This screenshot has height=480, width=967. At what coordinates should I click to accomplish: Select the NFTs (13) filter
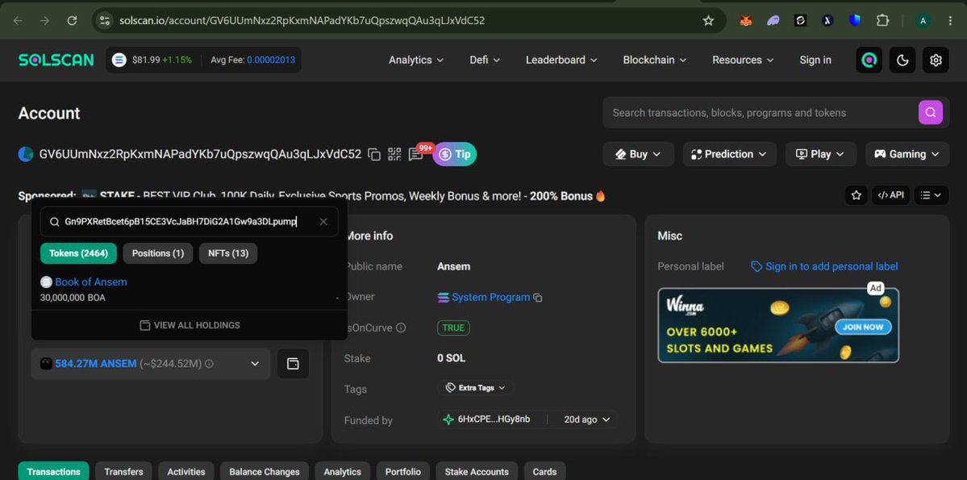(x=228, y=253)
